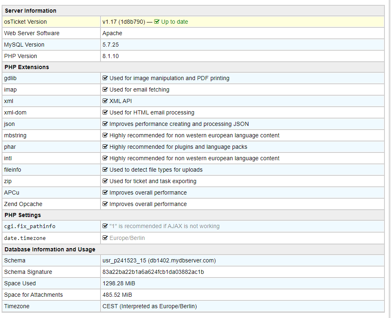Select the 'PHP Version' label
The height and width of the screenshot is (318, 391).
point(20,56)
